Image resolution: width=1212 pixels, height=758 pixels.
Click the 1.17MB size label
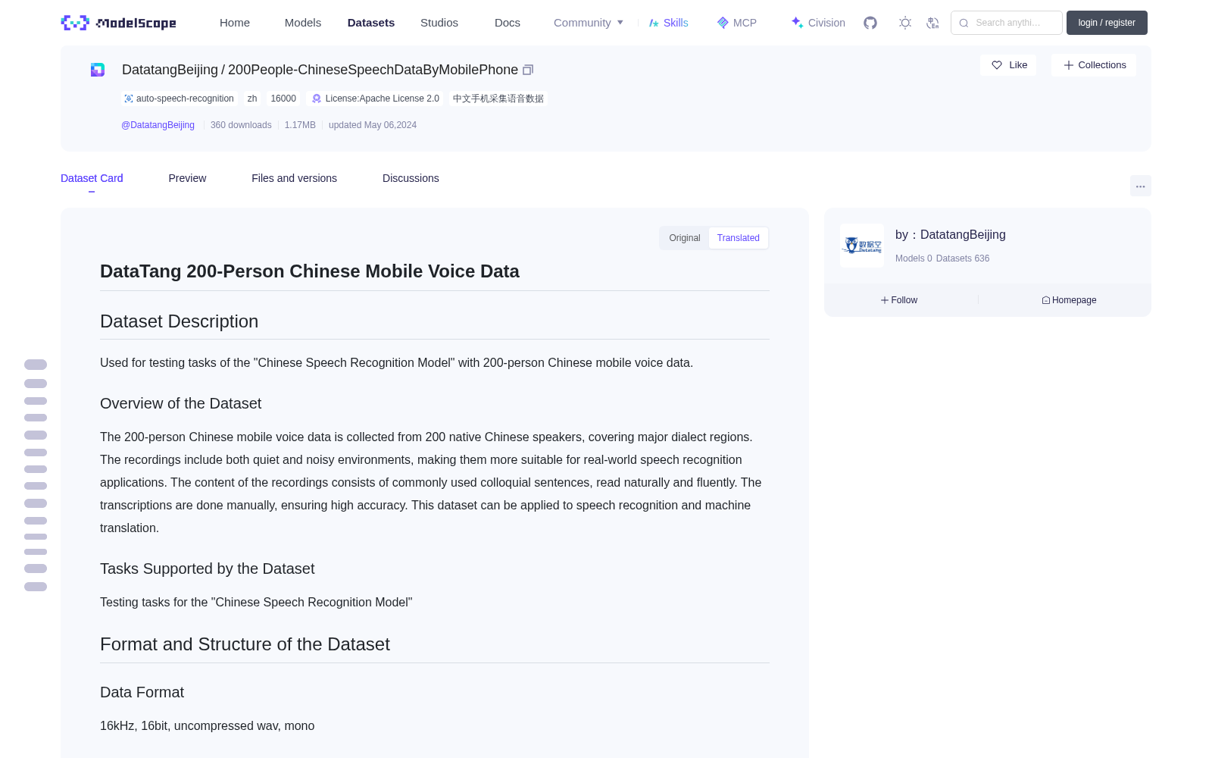click(x=300, y=125)
